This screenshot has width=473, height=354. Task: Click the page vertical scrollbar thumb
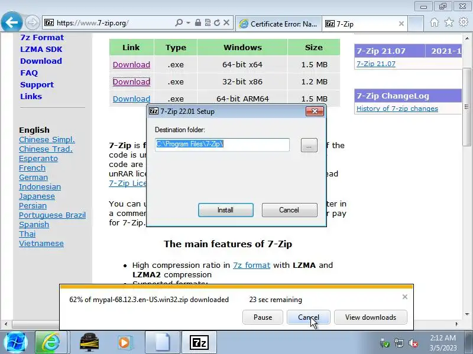(466, 107)
